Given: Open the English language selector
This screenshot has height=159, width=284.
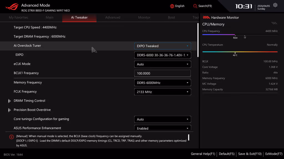Looking at the screenshot, I should tap(177, 6).
